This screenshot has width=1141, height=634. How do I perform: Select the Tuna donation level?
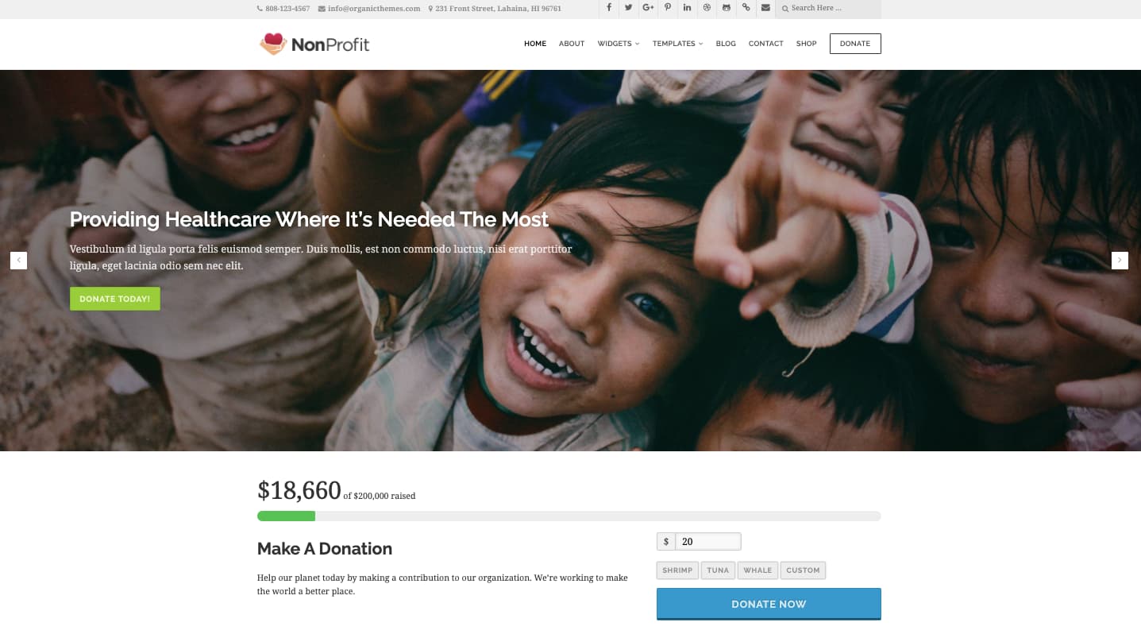point(718,570)
